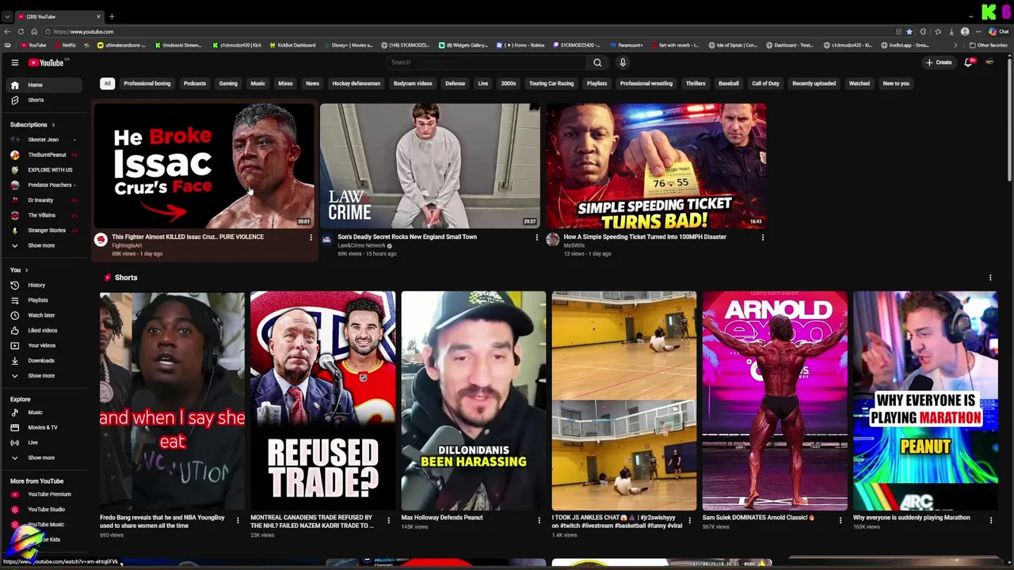Bookmark this page with star icon
Viewport: 1014px width, 570px height.
point(909,32)
